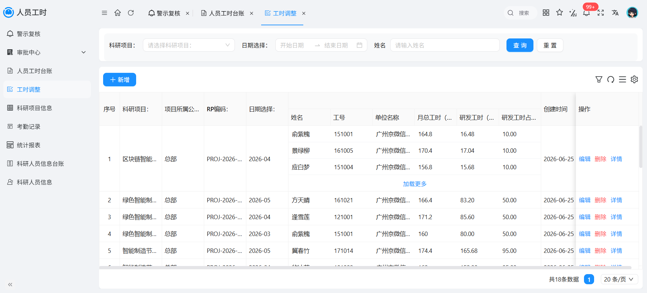
Task: Close the 警示复核 tab
Action: [x=187, y=13]
